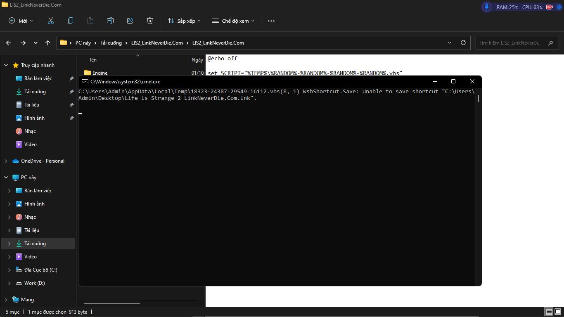The image size is (564, 317).
Task: Click the Cut scissors icon
Action: [x=51, y=21]
